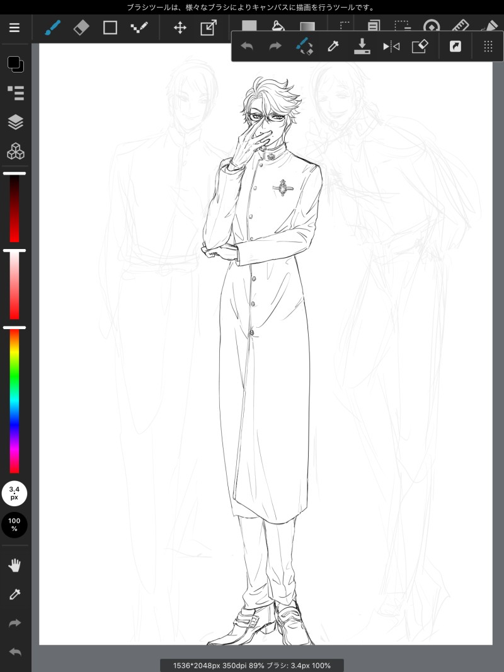Select the Ruler tool
Viewport: 504px width, 672px height.
(461, 25)
